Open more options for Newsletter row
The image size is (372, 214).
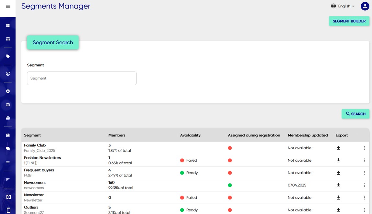[x=364, y=198]
